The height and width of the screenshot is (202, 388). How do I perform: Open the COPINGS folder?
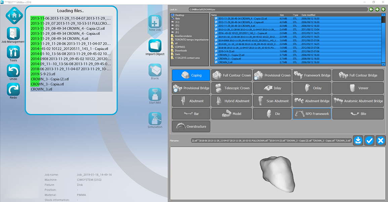[180, 47]
